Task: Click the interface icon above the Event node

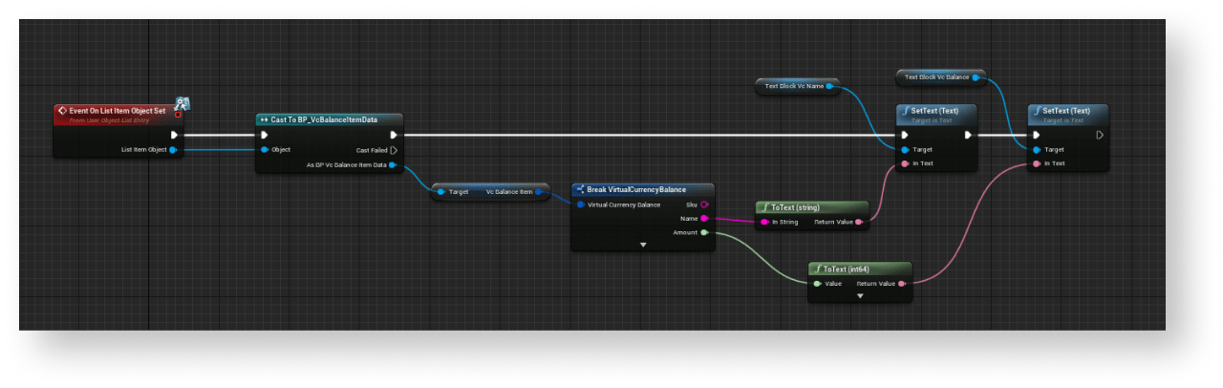Action: (x=183, y=104)
